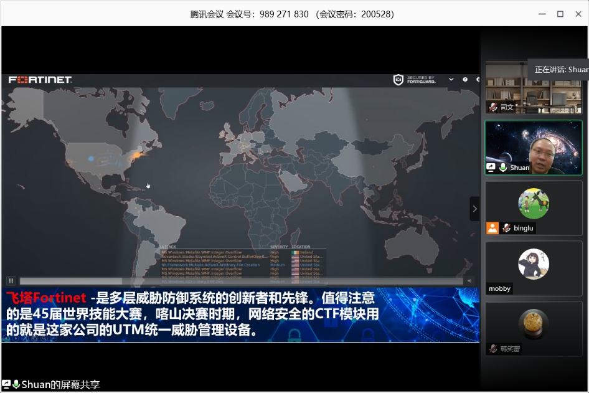Click the volume icon on the player bar
This screenshot has width=589, height=393.
[469, 281]
